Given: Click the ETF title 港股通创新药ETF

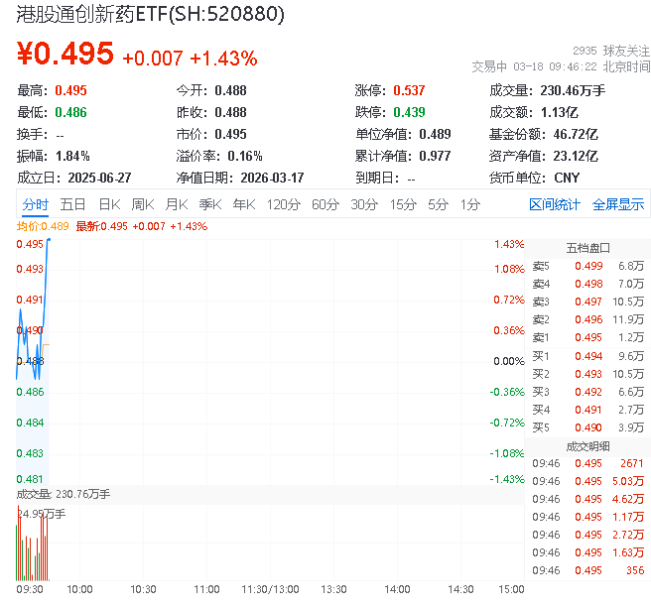Looking at the screenshot, I should pyautogui.click(x=149, y=14).
